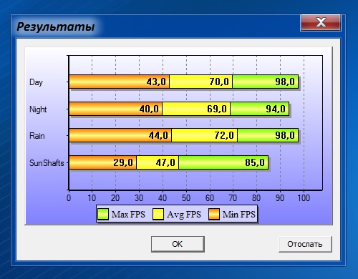Click the Результаты dialog title
358x279 pixels.
pos(56,26)
